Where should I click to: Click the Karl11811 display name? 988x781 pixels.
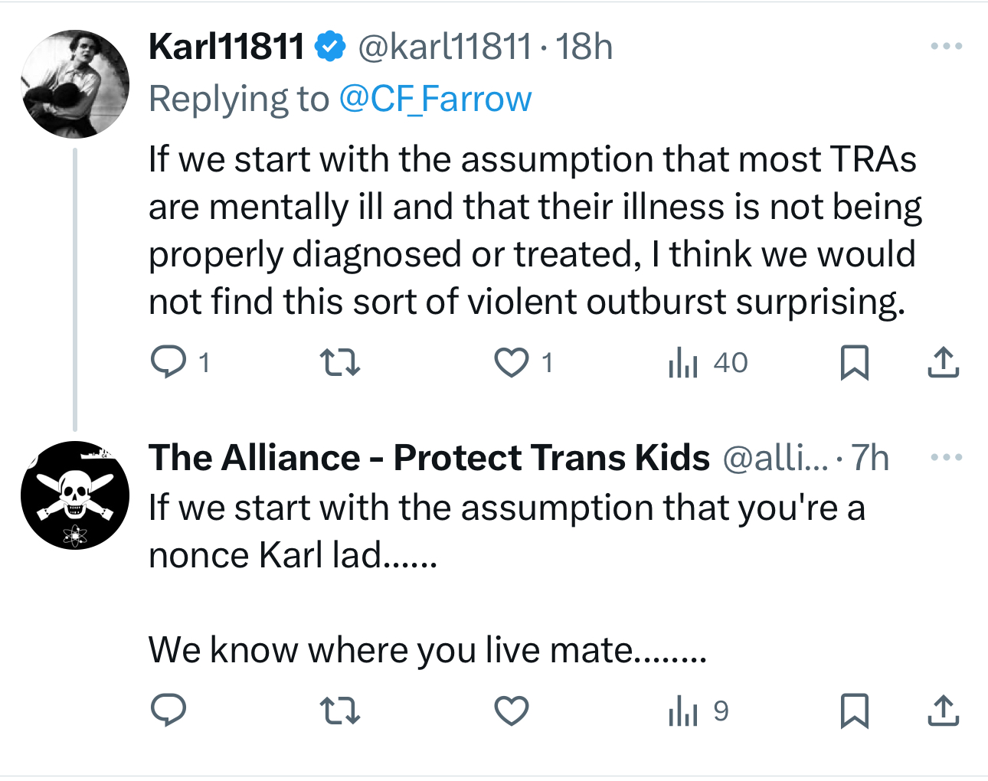tap(227, 47)
